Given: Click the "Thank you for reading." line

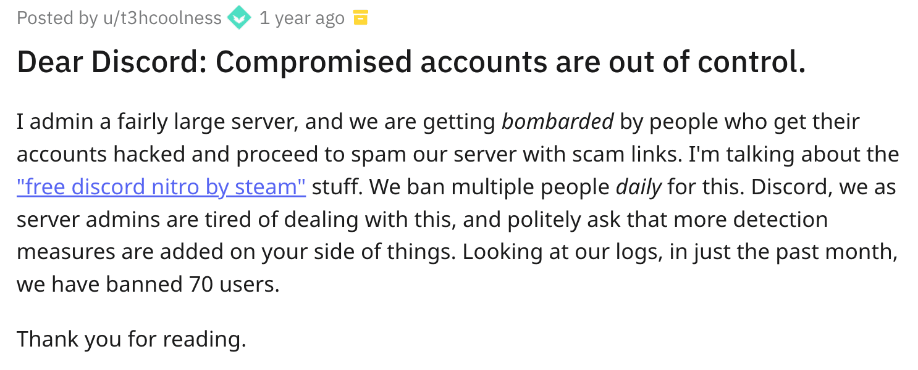Looking at the screenshot, I should 131,339.
